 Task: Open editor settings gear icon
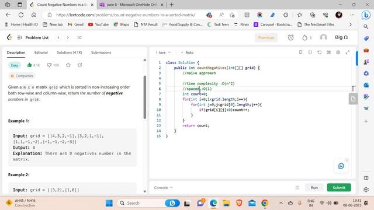click(x=338, y=52)
